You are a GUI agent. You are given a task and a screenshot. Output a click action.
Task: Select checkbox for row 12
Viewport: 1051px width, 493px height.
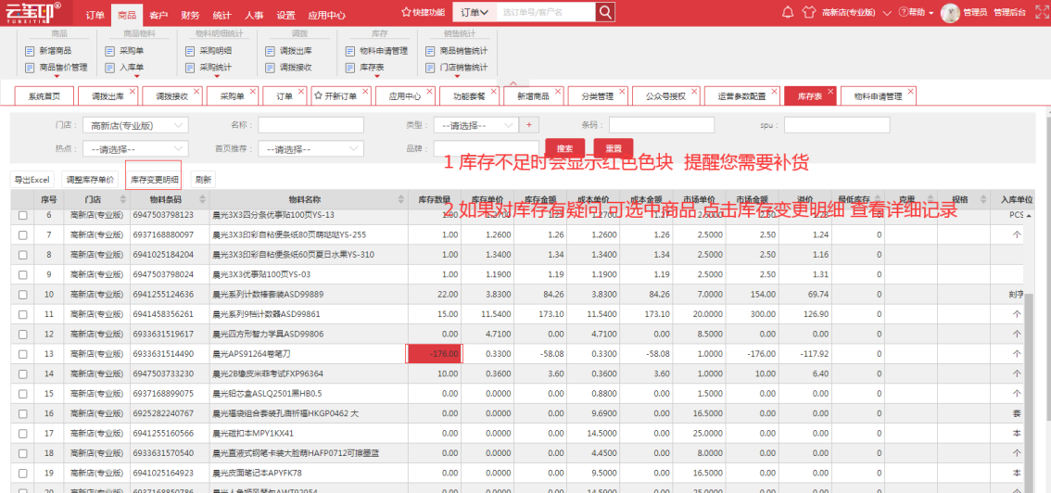tap(23, 335)
